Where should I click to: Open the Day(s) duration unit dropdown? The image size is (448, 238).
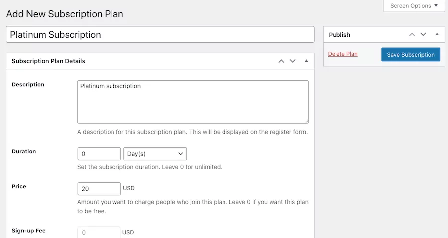[155, 154]
